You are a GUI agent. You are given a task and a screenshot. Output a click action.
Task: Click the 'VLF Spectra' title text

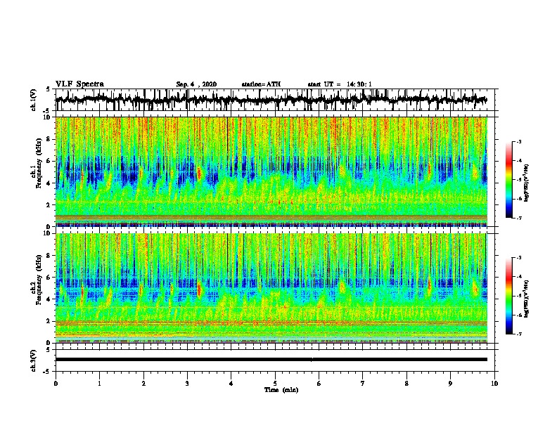[x=79, y=84]
